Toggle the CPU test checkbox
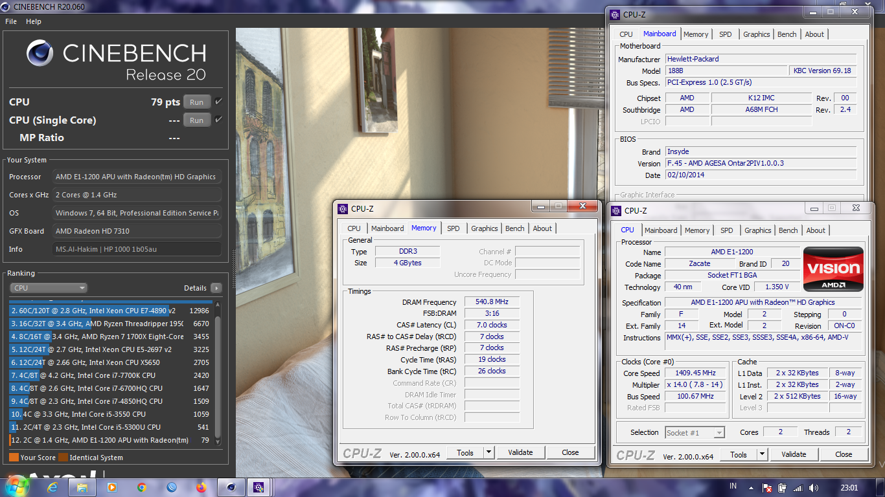Screen dimensions: 885x497 (x=218, y=102)
